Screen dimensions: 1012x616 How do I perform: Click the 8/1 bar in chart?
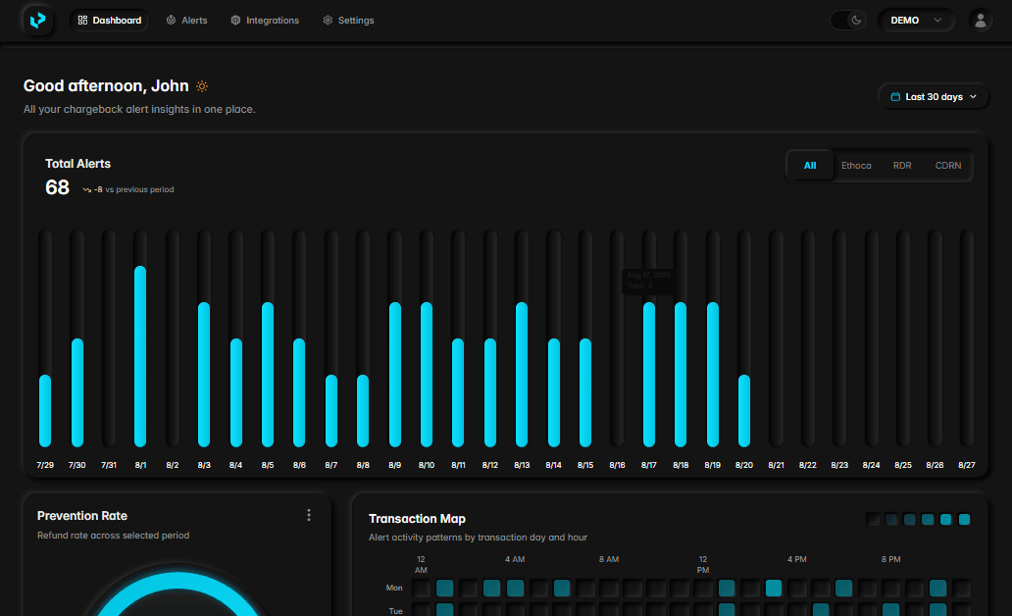coord(140,355)
